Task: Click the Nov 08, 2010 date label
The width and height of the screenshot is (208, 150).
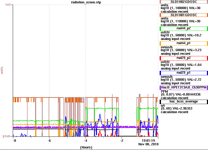Action: pyautogui.click(x=148, y=144)
